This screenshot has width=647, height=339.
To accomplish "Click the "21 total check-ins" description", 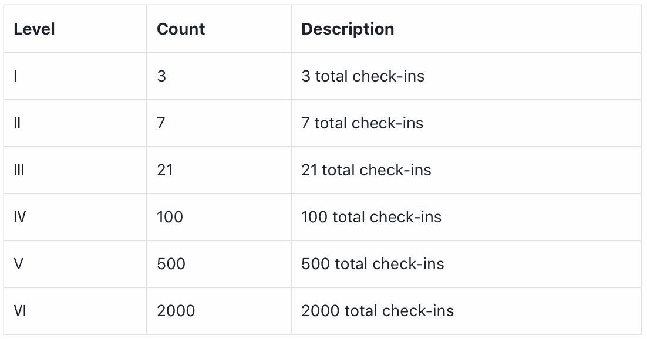I will pos(366,170).
